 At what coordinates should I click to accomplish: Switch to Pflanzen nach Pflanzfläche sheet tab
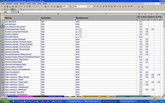pos(91,96)
